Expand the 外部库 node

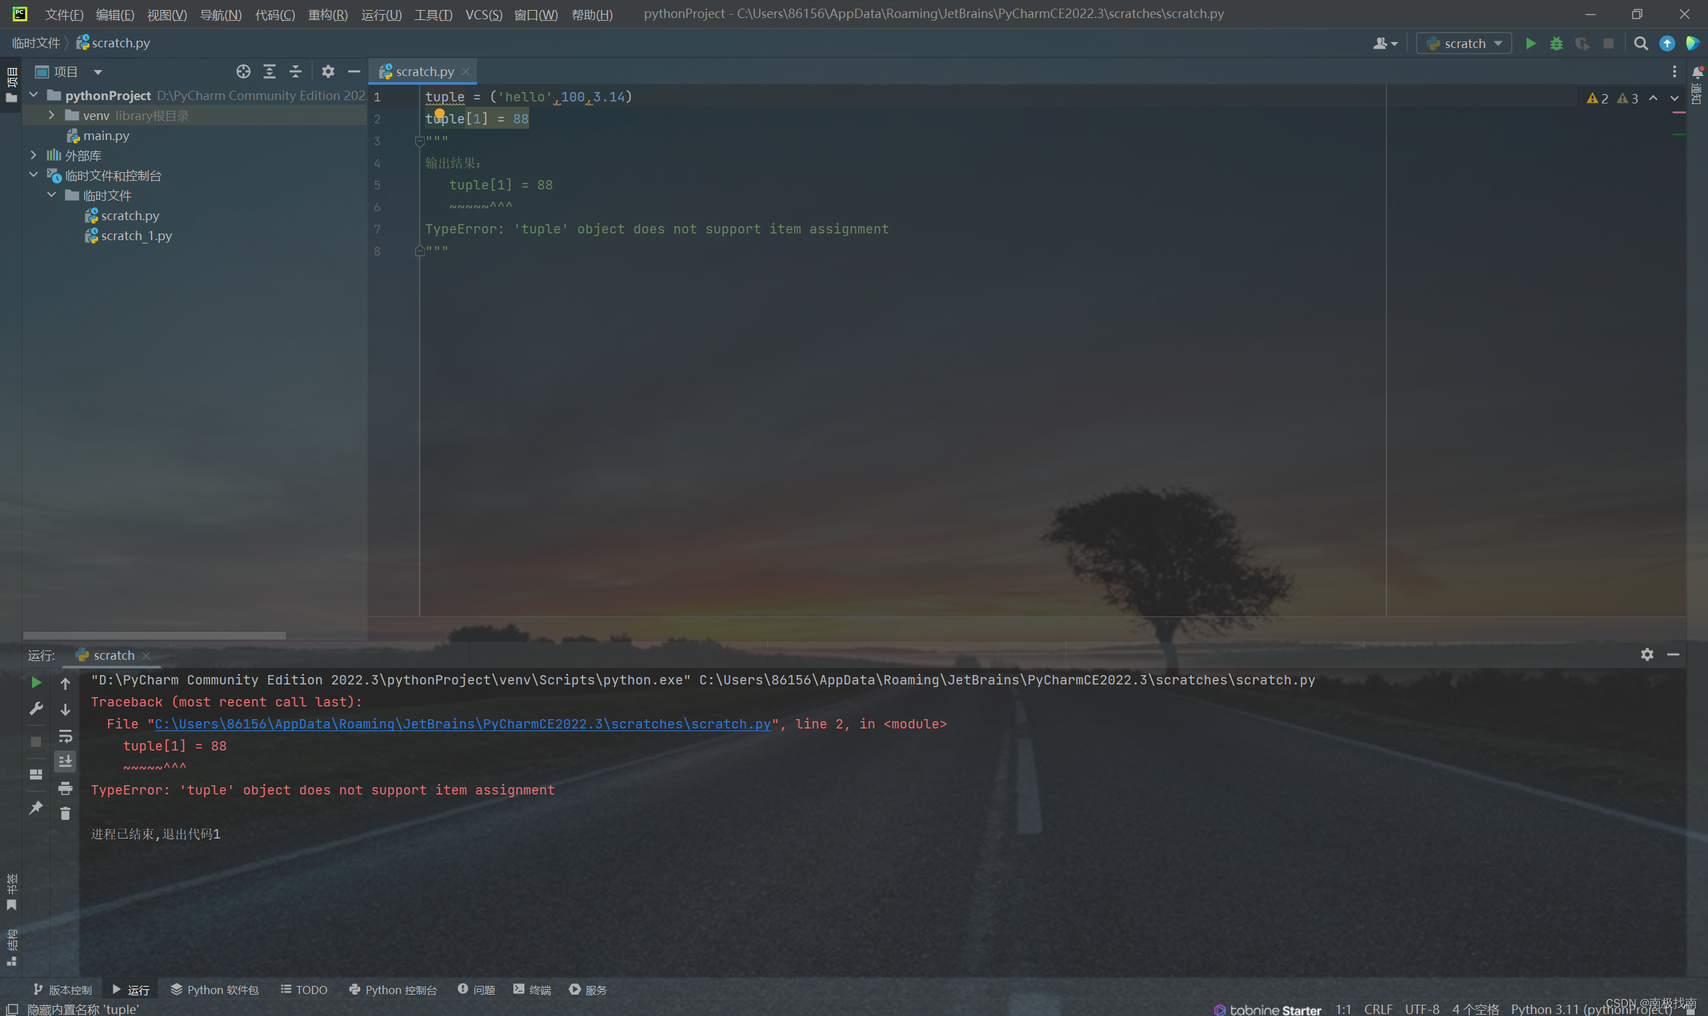tap(33, 155)
